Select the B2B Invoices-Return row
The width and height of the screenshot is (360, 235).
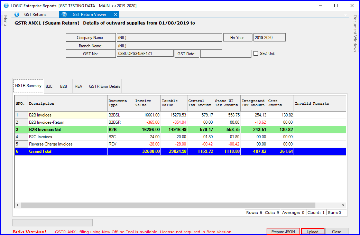(x=180, y=122)
